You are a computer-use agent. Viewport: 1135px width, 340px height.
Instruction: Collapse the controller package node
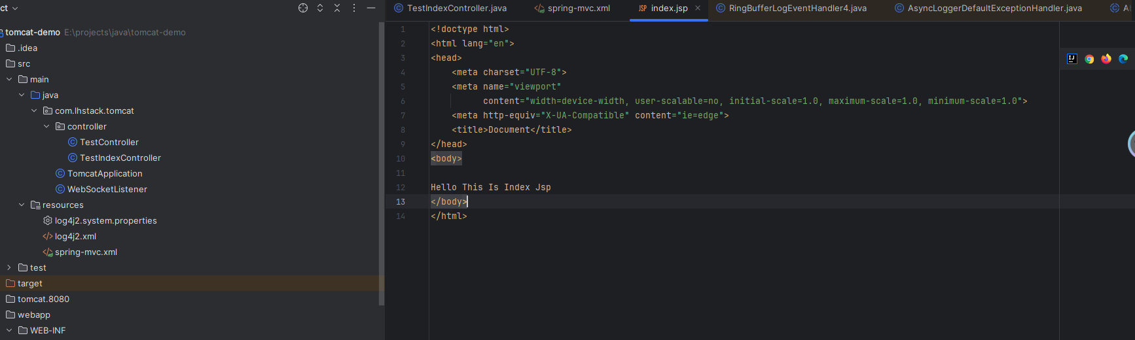point(46,126)
